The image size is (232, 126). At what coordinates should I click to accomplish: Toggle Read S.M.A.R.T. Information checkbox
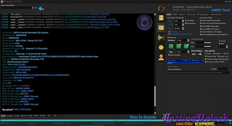click(201, 32)
